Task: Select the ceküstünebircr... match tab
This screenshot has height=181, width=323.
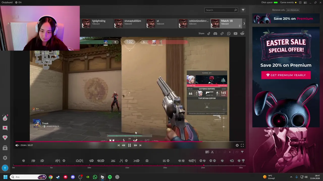Action: click(193, 23)
